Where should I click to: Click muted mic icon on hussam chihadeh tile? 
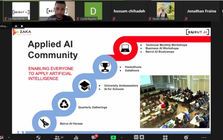114,19
